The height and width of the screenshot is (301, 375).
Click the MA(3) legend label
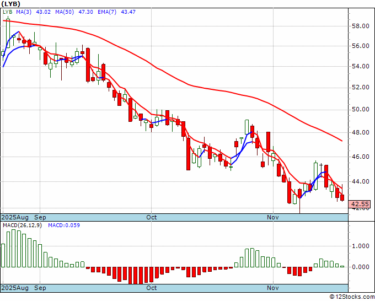pos(24,12)
